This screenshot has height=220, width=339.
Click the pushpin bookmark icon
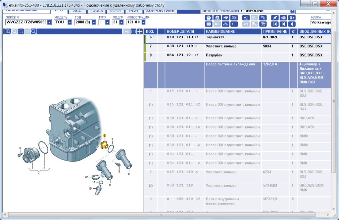point(275,18)
